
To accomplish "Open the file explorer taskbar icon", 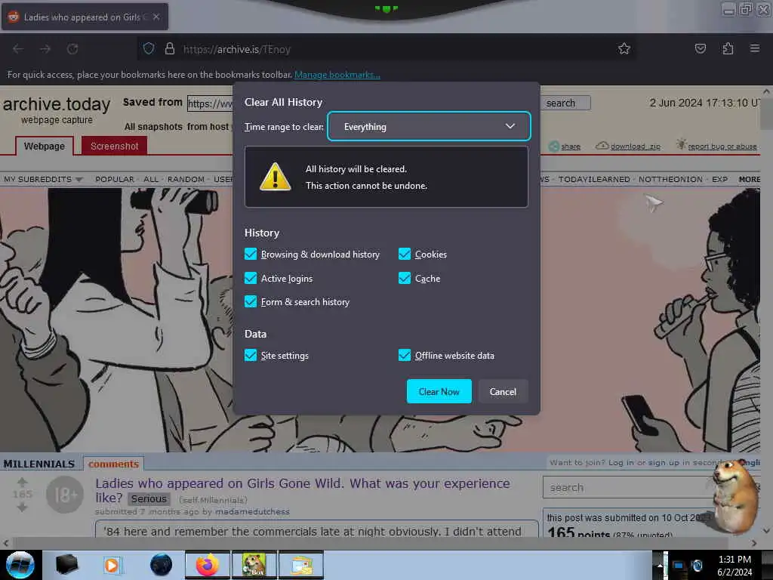I will coord(301,565).
